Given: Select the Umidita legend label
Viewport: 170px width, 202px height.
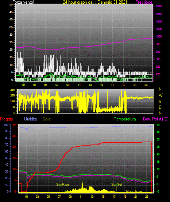Looking at the screenshot, I should coord(31,119).
